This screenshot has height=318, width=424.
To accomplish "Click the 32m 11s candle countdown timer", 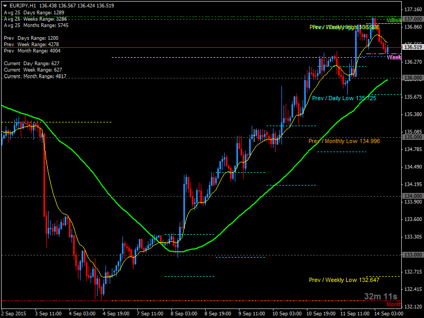I will coord(380,296).
